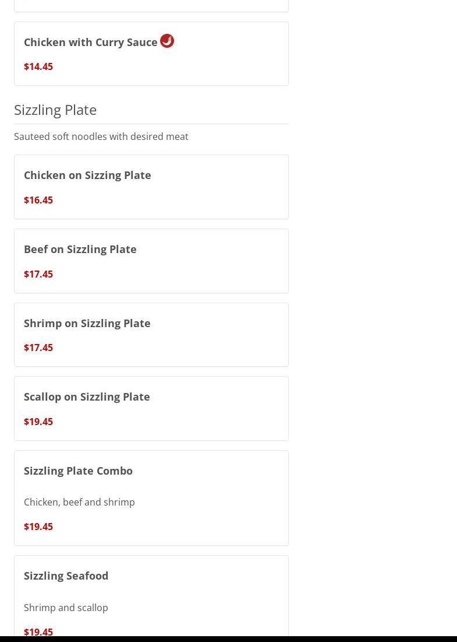Select Shrimp on Sizzling Plate
The width and height of the screenshot is (457, 642).
[87, 323]
